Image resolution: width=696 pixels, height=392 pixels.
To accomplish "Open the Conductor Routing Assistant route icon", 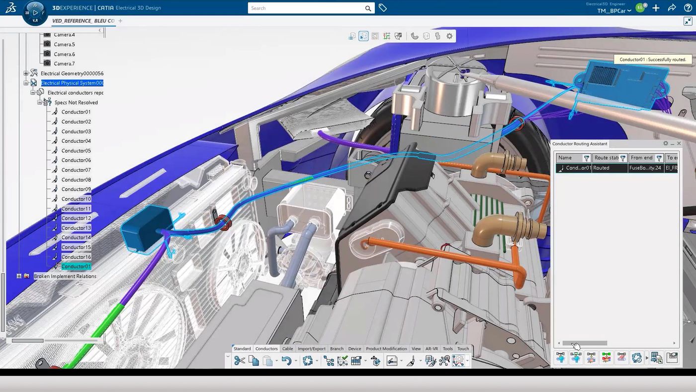I will pos(561,357).
